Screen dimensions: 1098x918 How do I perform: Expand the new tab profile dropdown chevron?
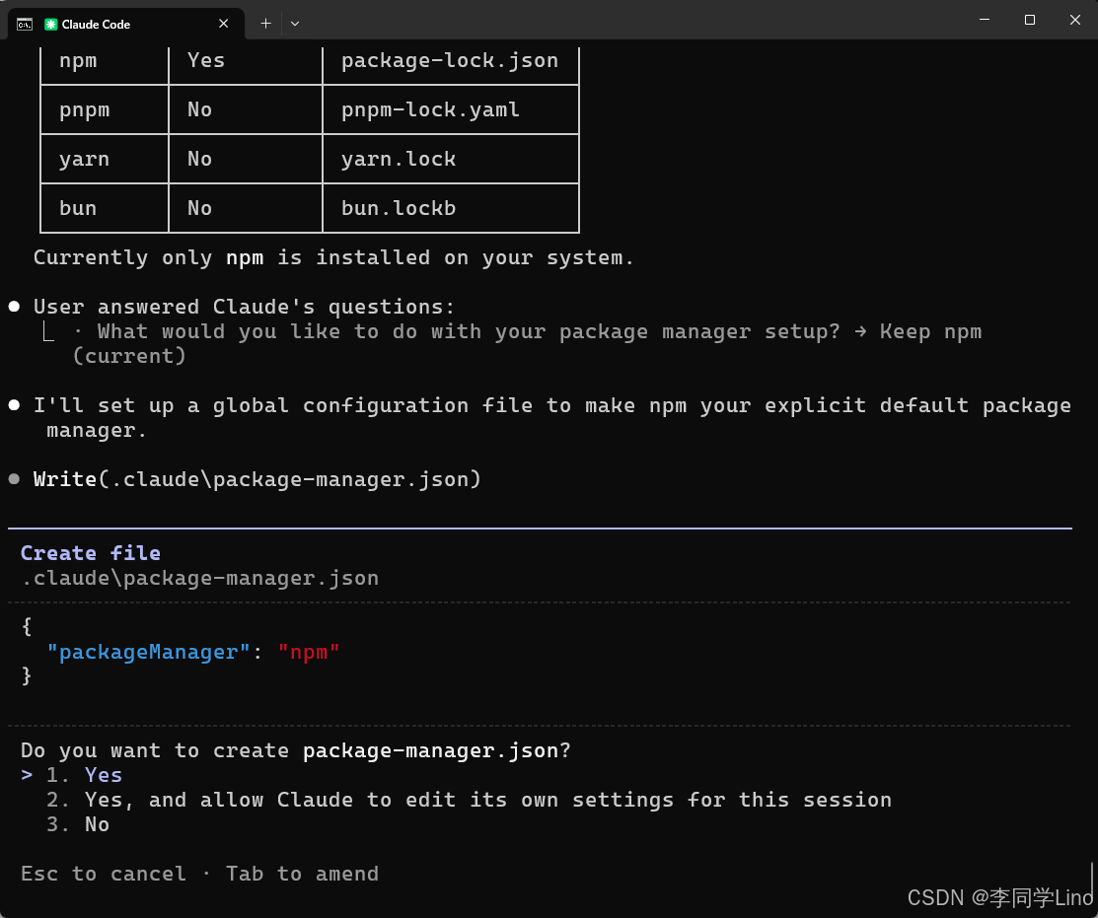pyautogui.click(x=295, y=23)
